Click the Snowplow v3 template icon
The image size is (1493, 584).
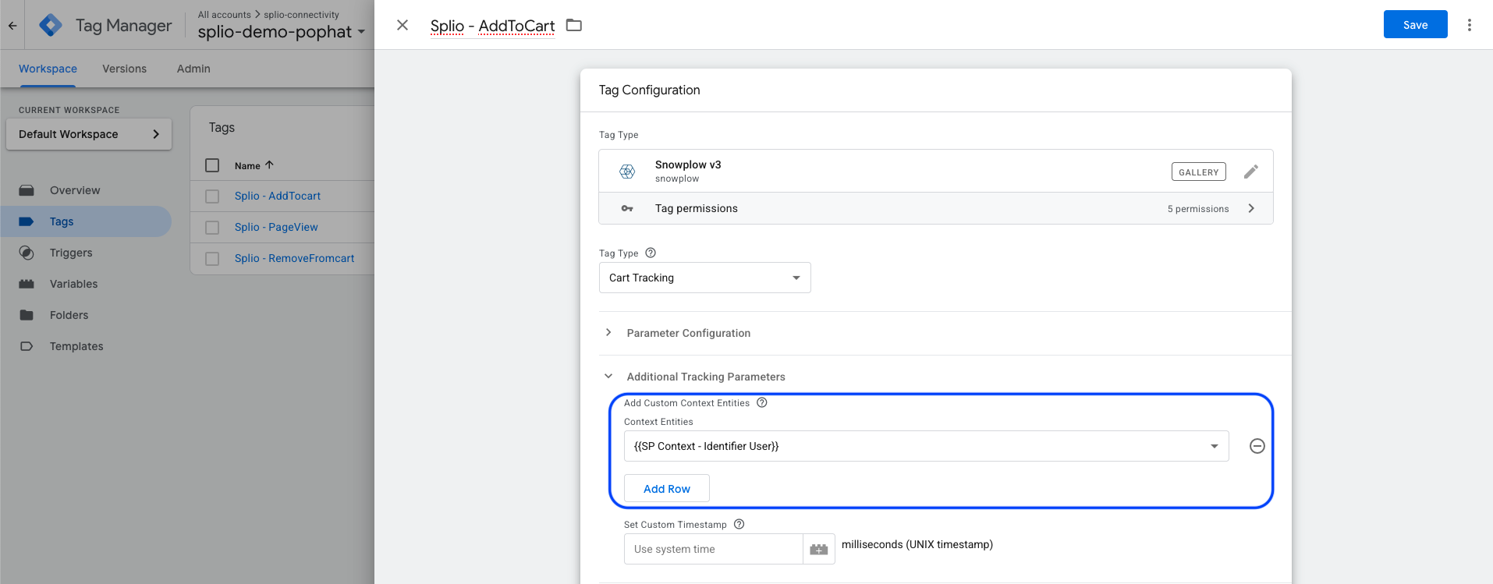[x=627, y=172]
